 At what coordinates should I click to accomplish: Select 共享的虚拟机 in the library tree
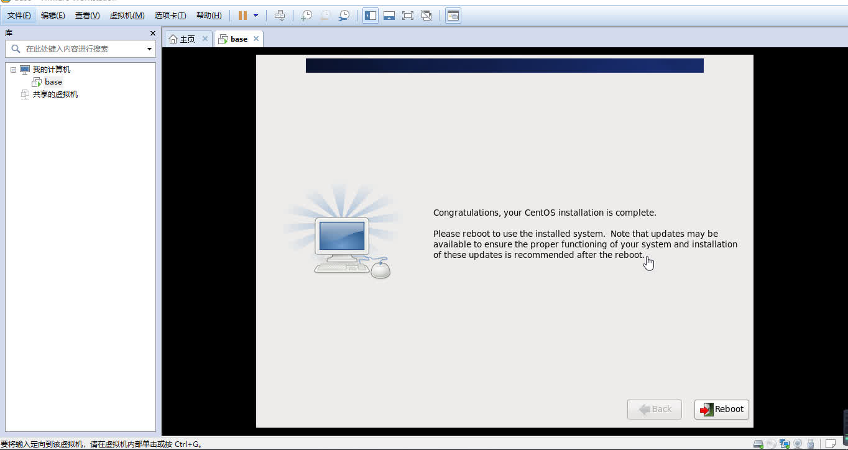55,94
